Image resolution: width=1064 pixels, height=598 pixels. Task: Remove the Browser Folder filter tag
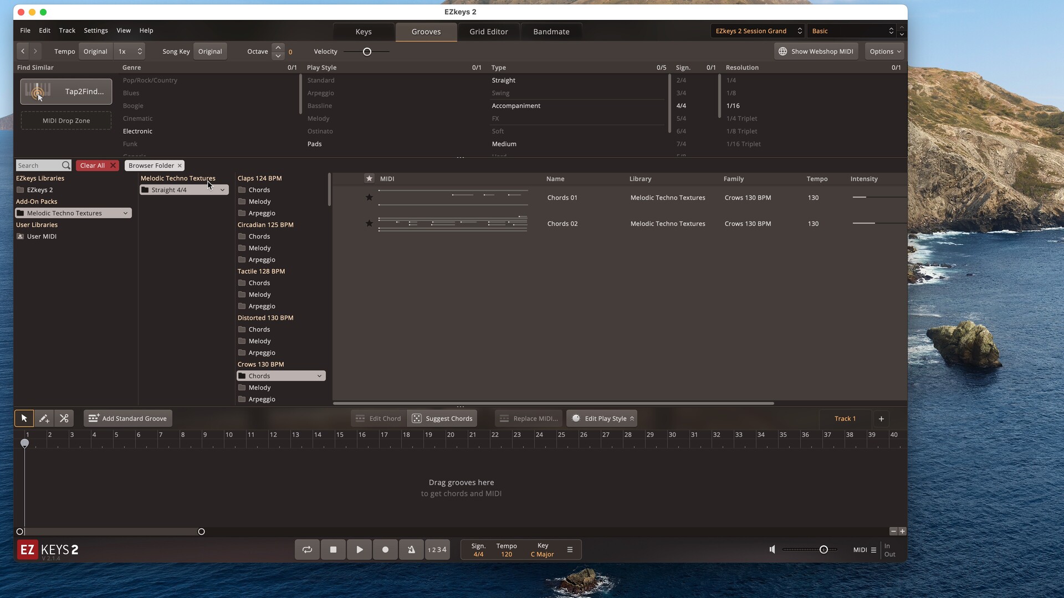180,166
